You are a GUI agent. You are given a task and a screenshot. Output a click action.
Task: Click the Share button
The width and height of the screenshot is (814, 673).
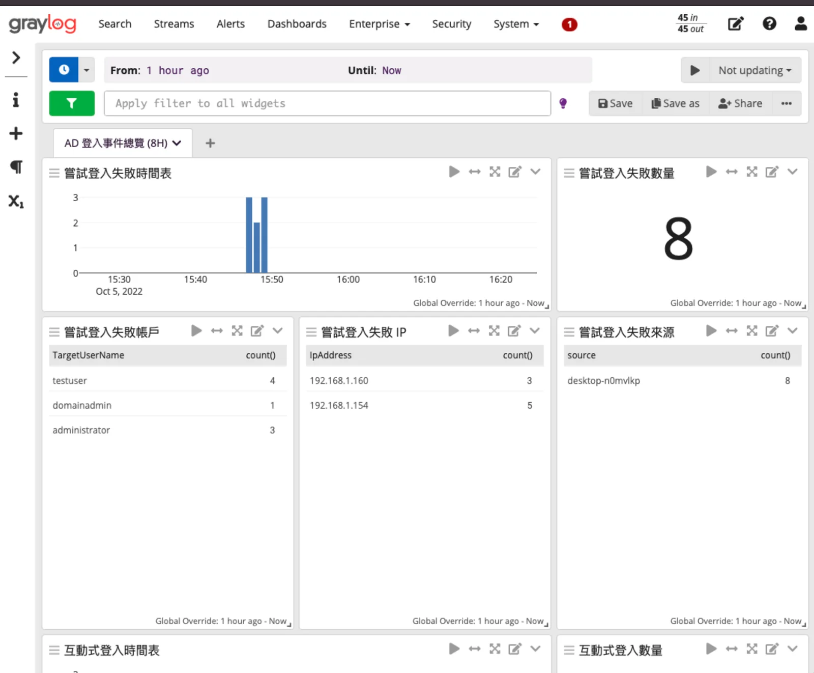(x=740, y=103)
